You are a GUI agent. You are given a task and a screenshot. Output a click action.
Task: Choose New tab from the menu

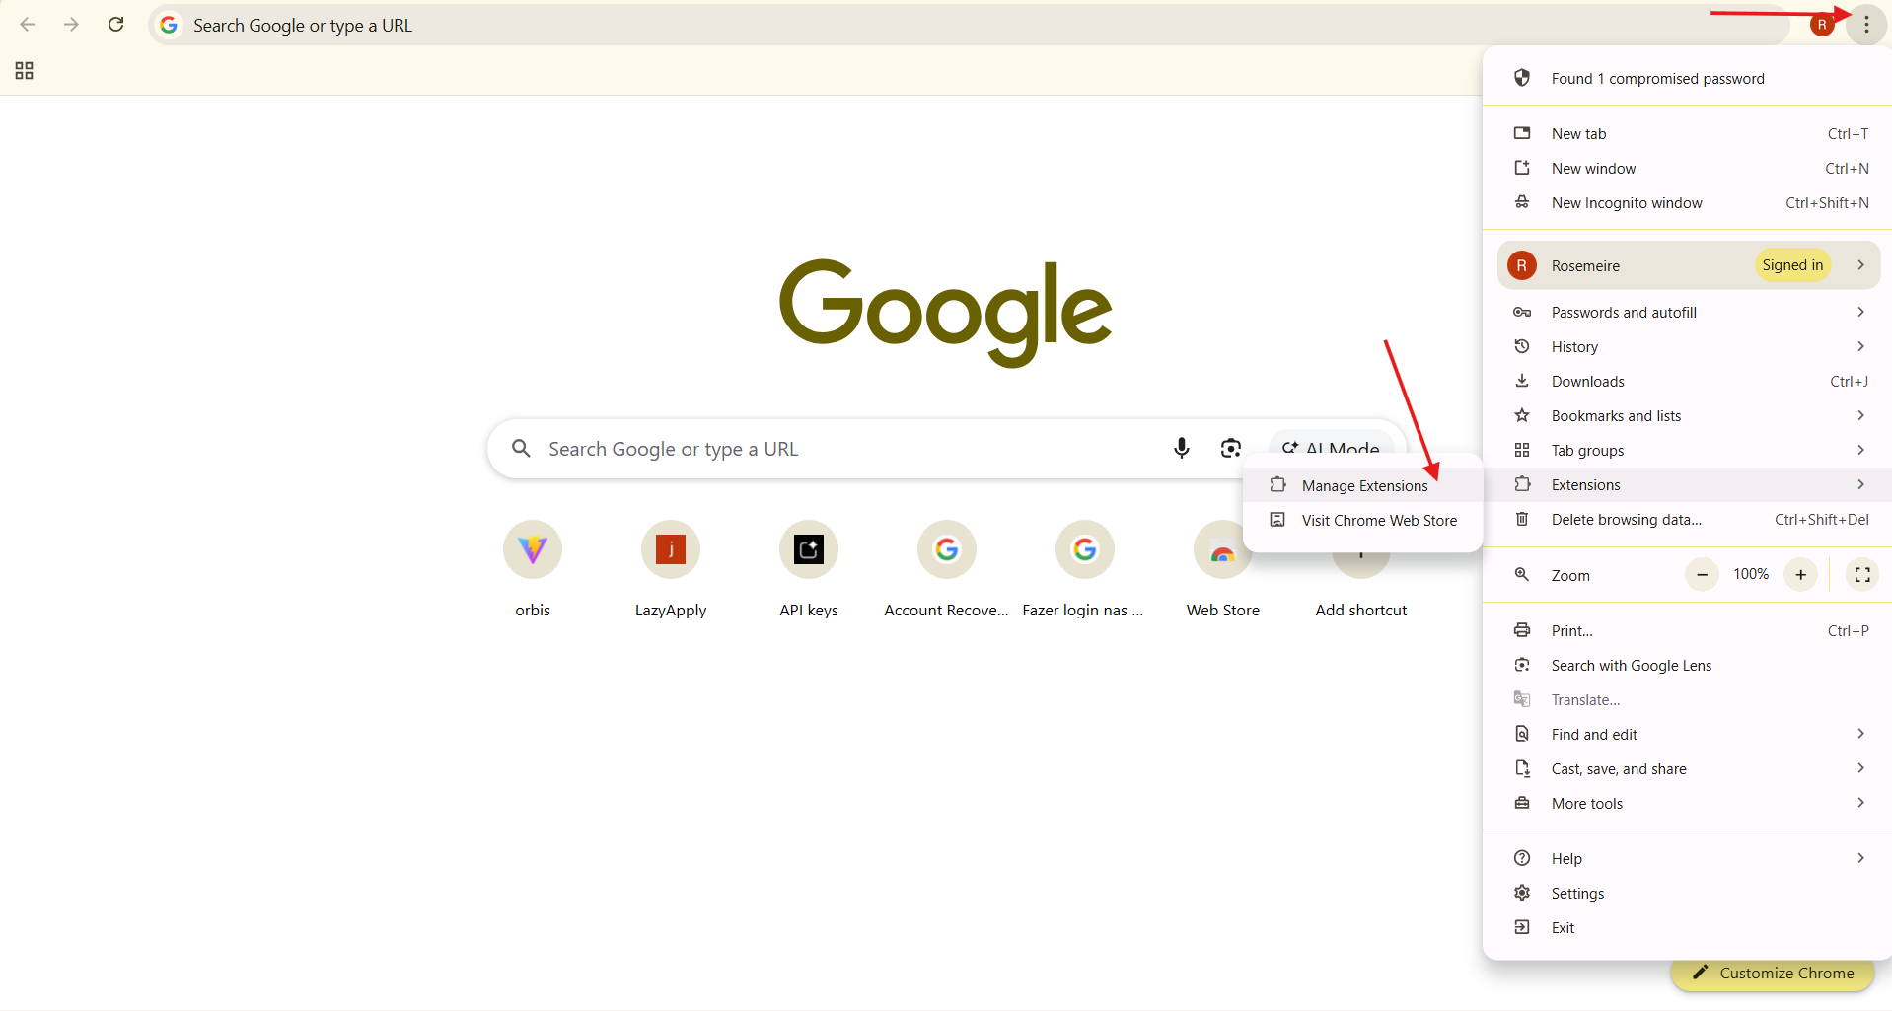pos(1689,133)
